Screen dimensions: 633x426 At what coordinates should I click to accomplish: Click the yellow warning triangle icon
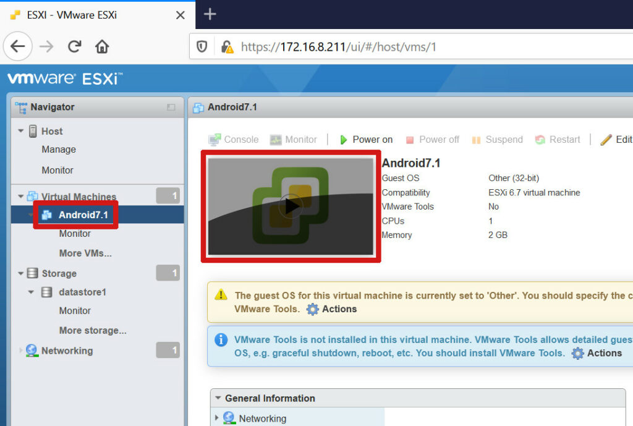coord(221,294)
